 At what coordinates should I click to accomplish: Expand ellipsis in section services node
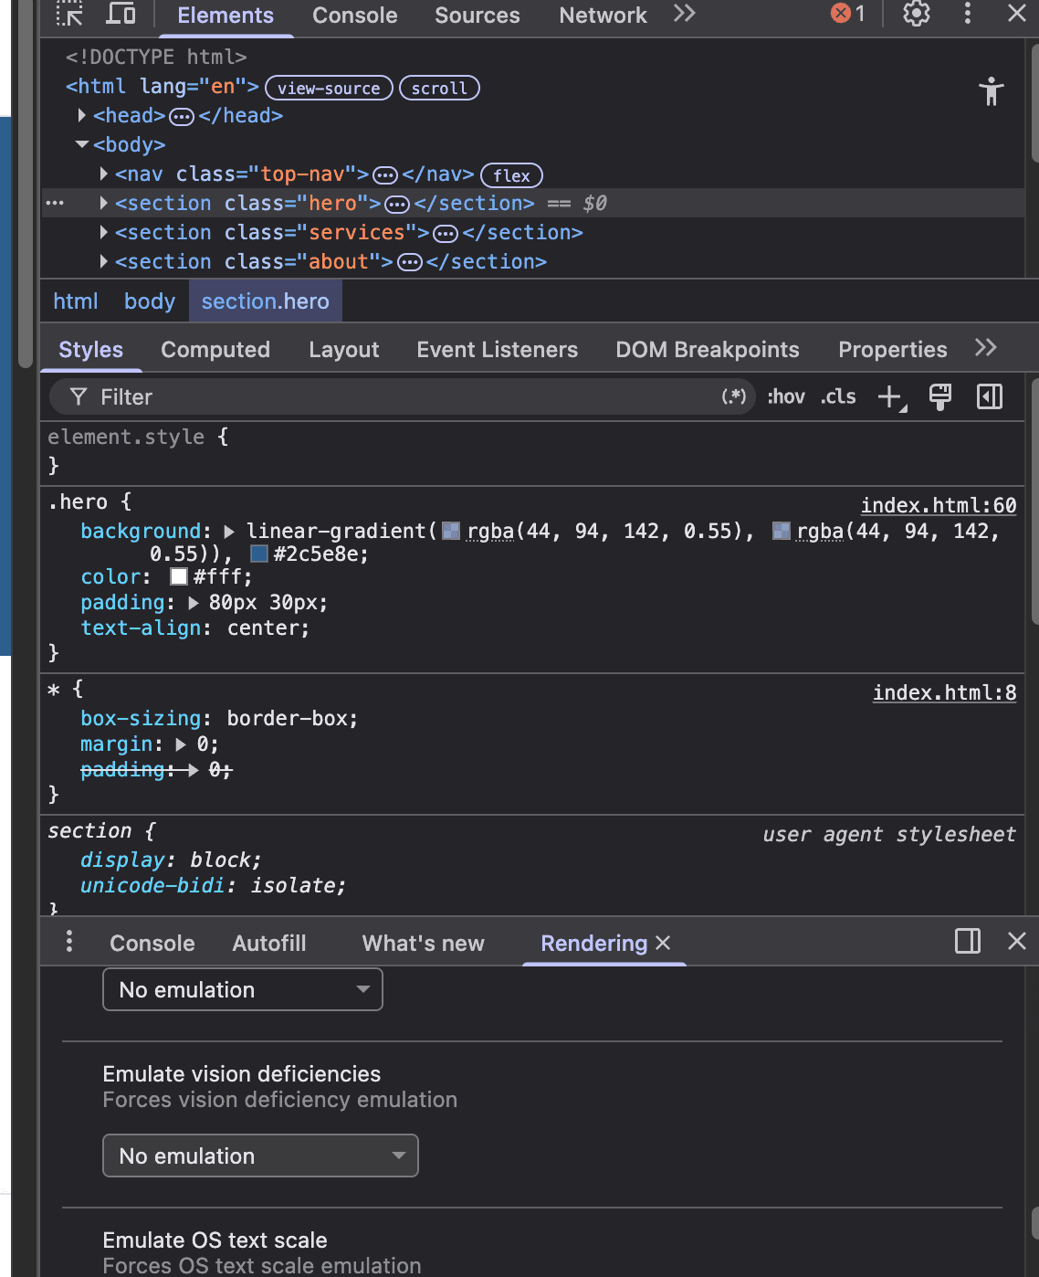click(x=446, y=233)
